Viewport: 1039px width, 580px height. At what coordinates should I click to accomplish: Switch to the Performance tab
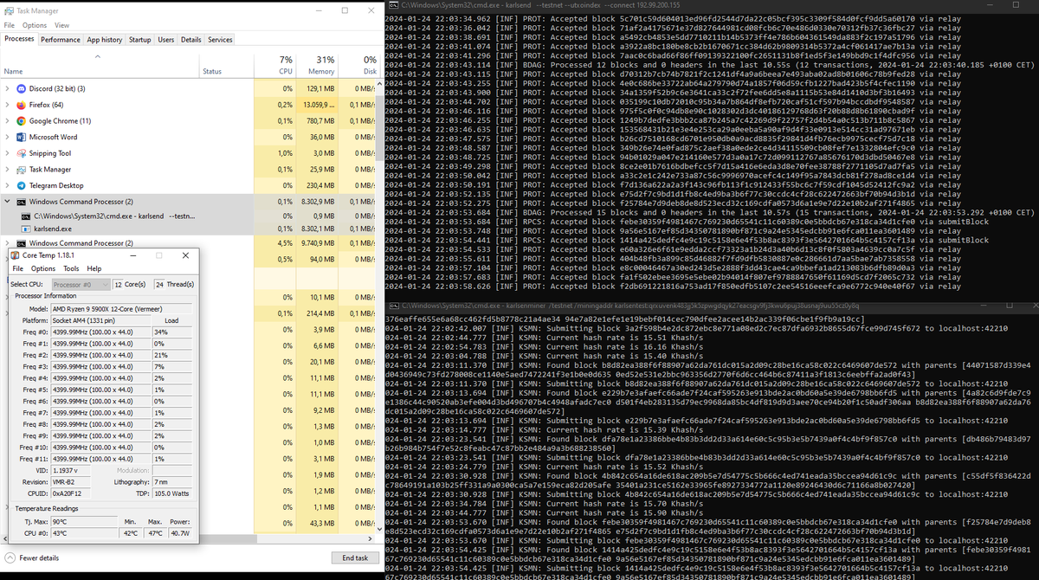tap(61, 40)
